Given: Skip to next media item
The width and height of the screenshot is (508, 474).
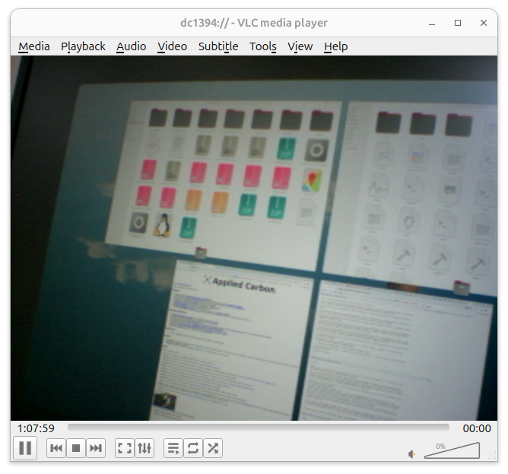Looking at the screenshot, I should tap(96, 448).
